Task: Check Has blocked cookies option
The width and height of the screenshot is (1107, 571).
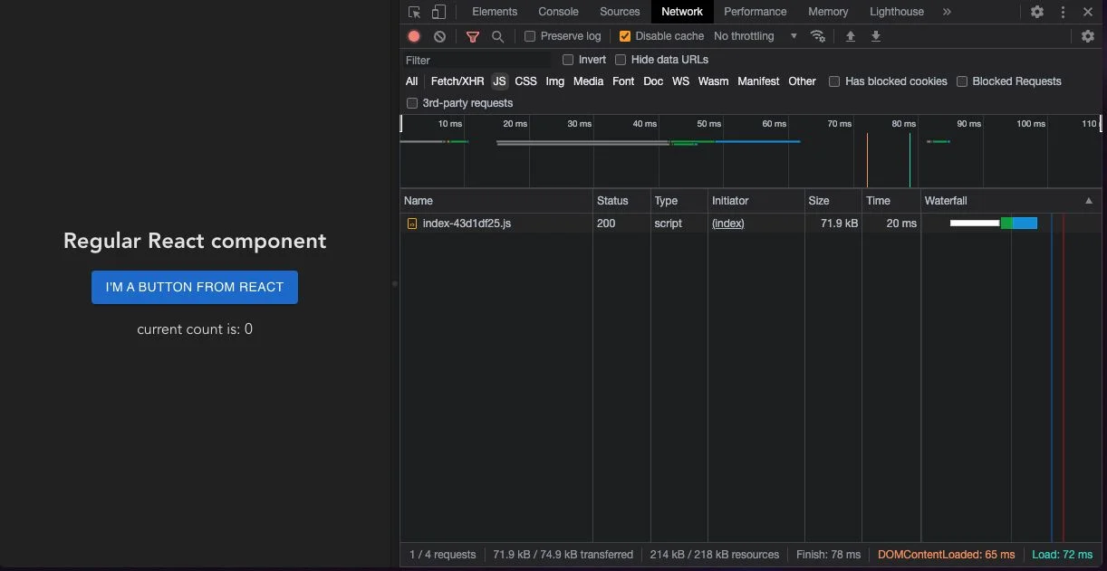Action: [x=834, y=81]
